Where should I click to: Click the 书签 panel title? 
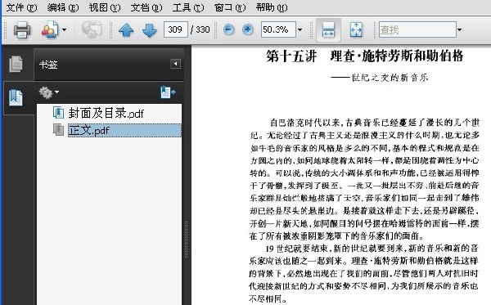tap(48, 65)
